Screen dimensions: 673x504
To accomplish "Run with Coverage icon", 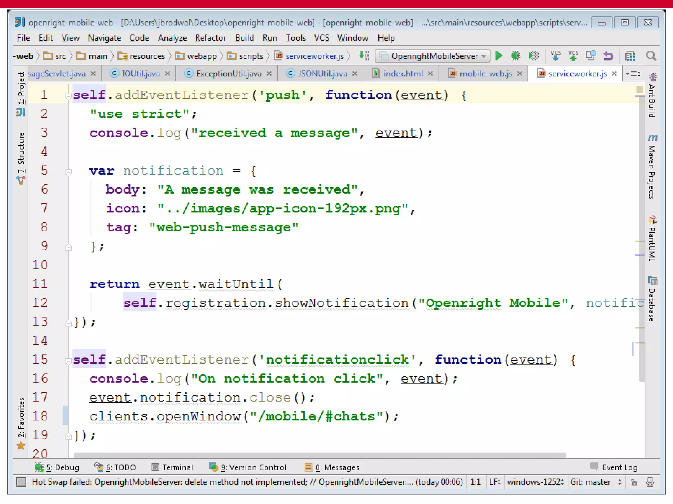I will (534, 56).
